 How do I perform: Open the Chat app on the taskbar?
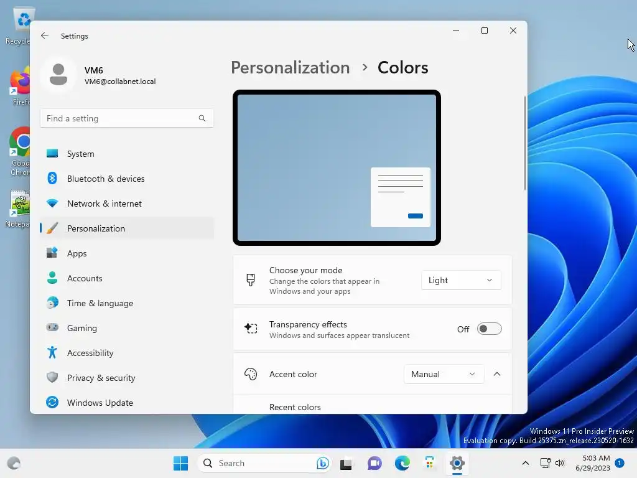pos(374,463)
